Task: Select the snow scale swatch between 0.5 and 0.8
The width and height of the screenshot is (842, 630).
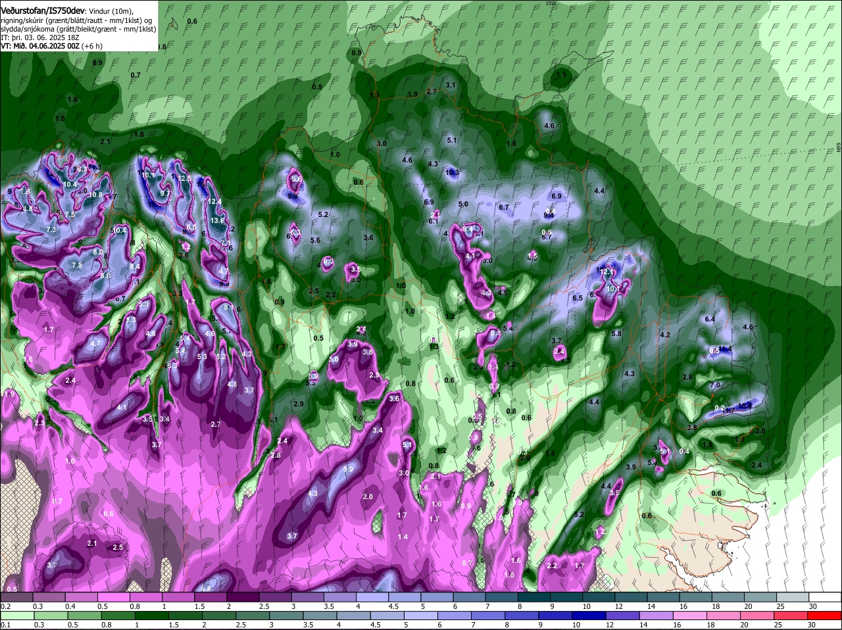Action: tap(113, 597)
